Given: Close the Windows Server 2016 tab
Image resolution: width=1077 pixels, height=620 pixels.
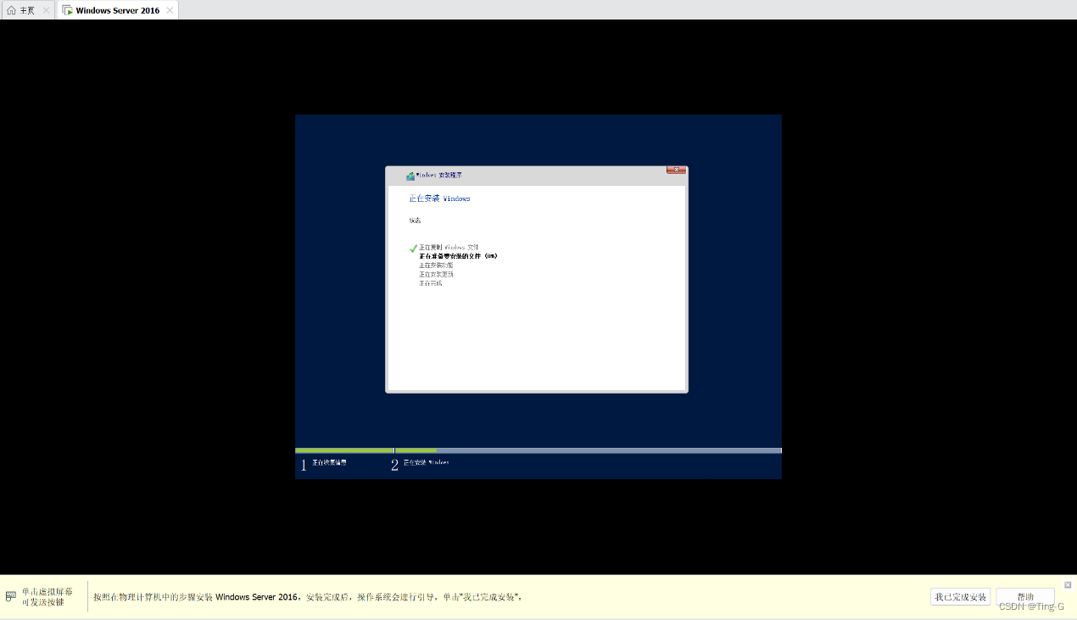Looking at the screenshot, I should click(x=170, y=10).
